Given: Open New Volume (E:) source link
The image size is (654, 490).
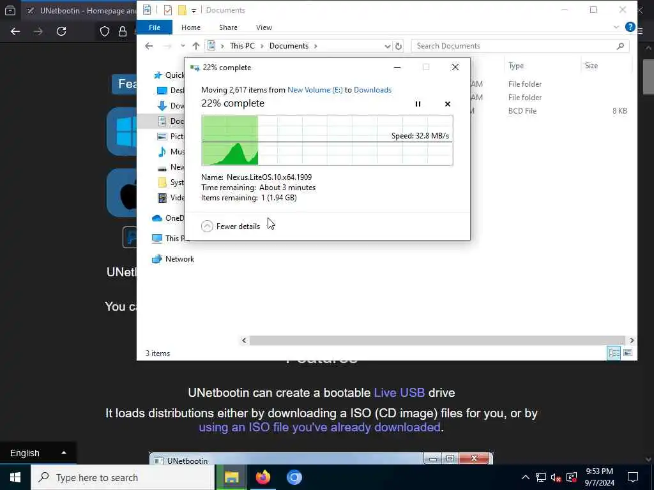Looking at the screenshot, I should click(x=315, y=90).
